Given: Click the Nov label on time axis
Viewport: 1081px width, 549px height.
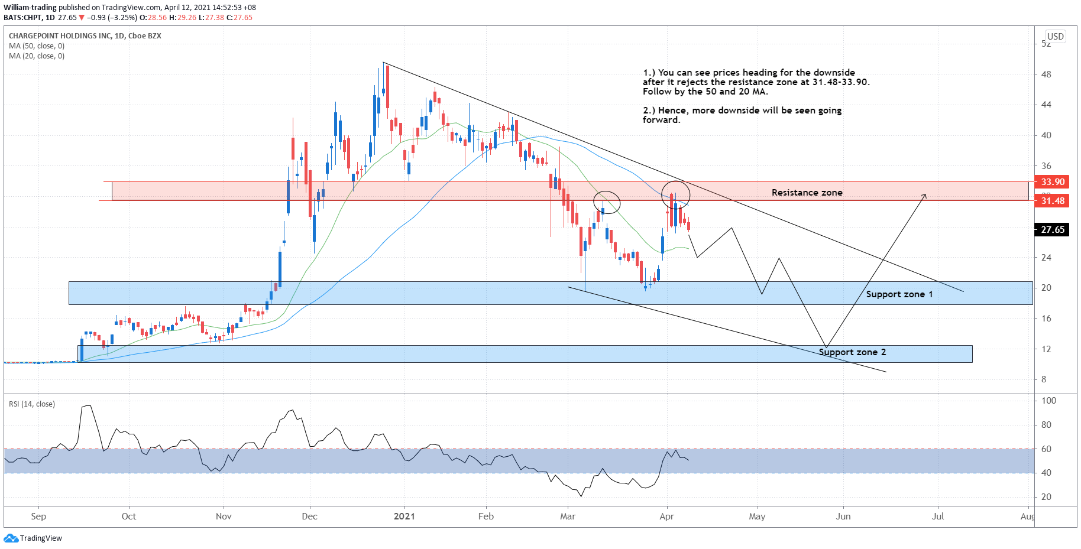Looking at the screenshot, I should click(x=224, y=516).
